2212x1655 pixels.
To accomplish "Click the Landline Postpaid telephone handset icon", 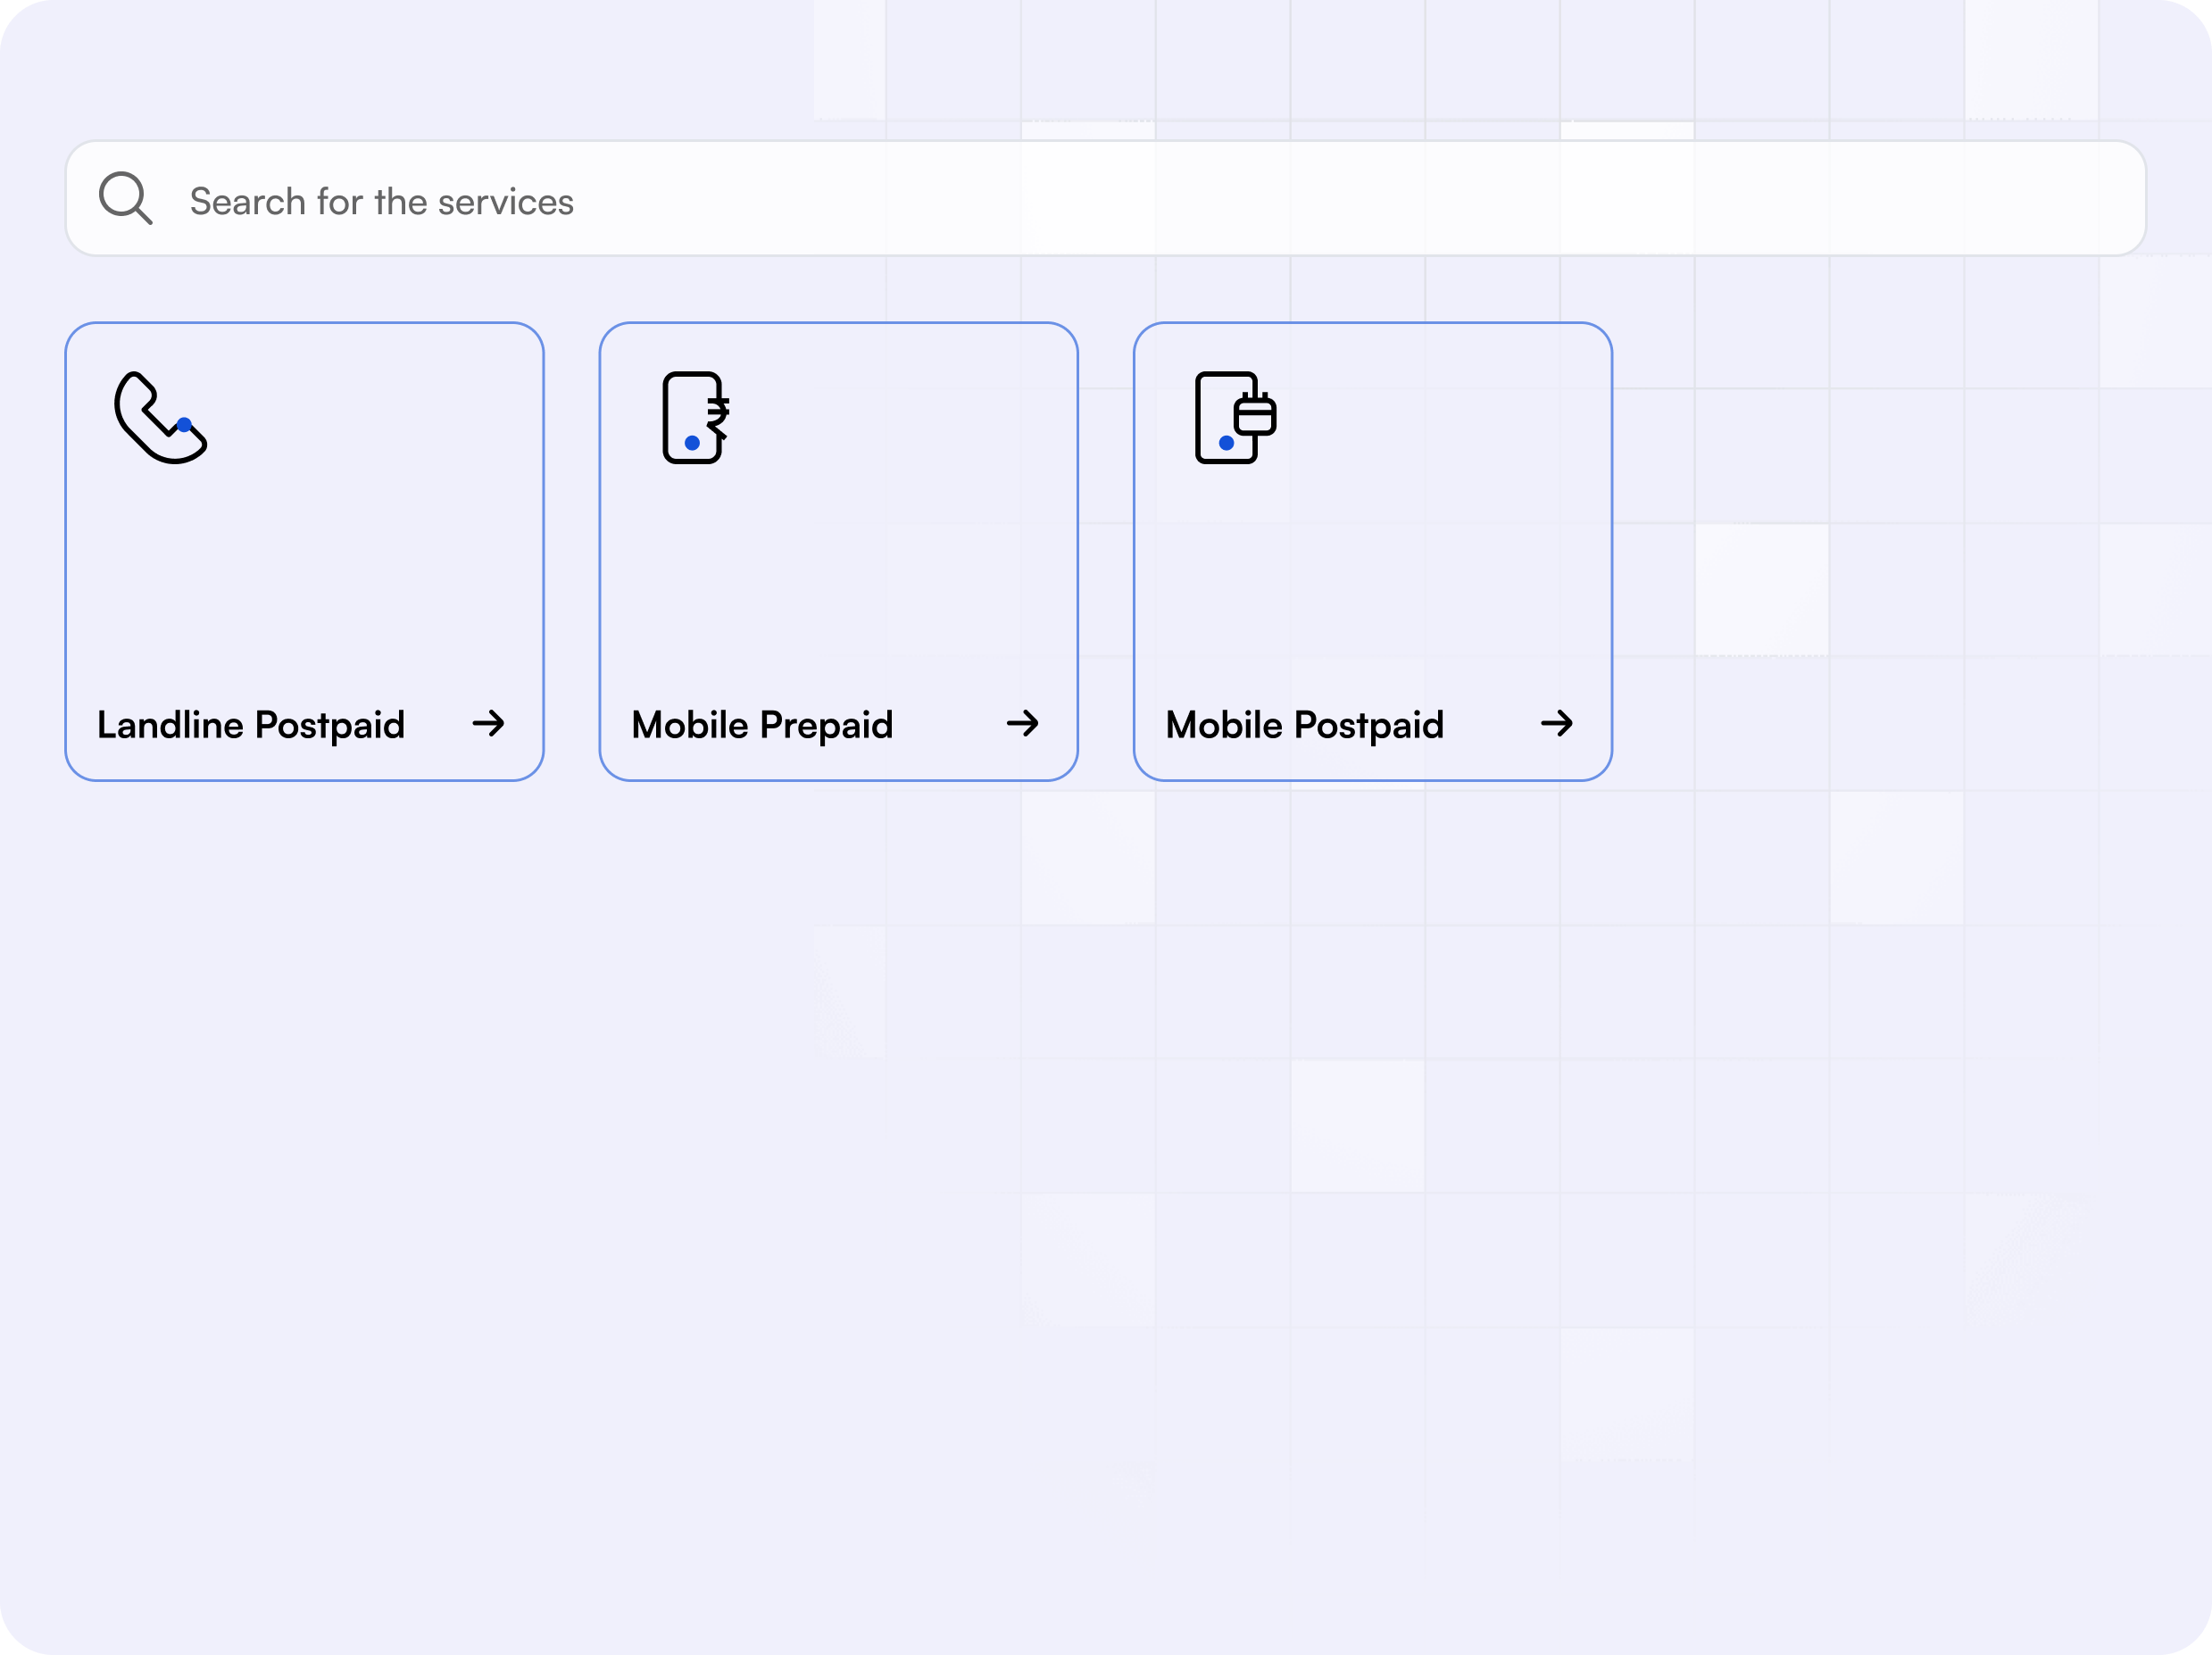I will [x=160, y=417].
